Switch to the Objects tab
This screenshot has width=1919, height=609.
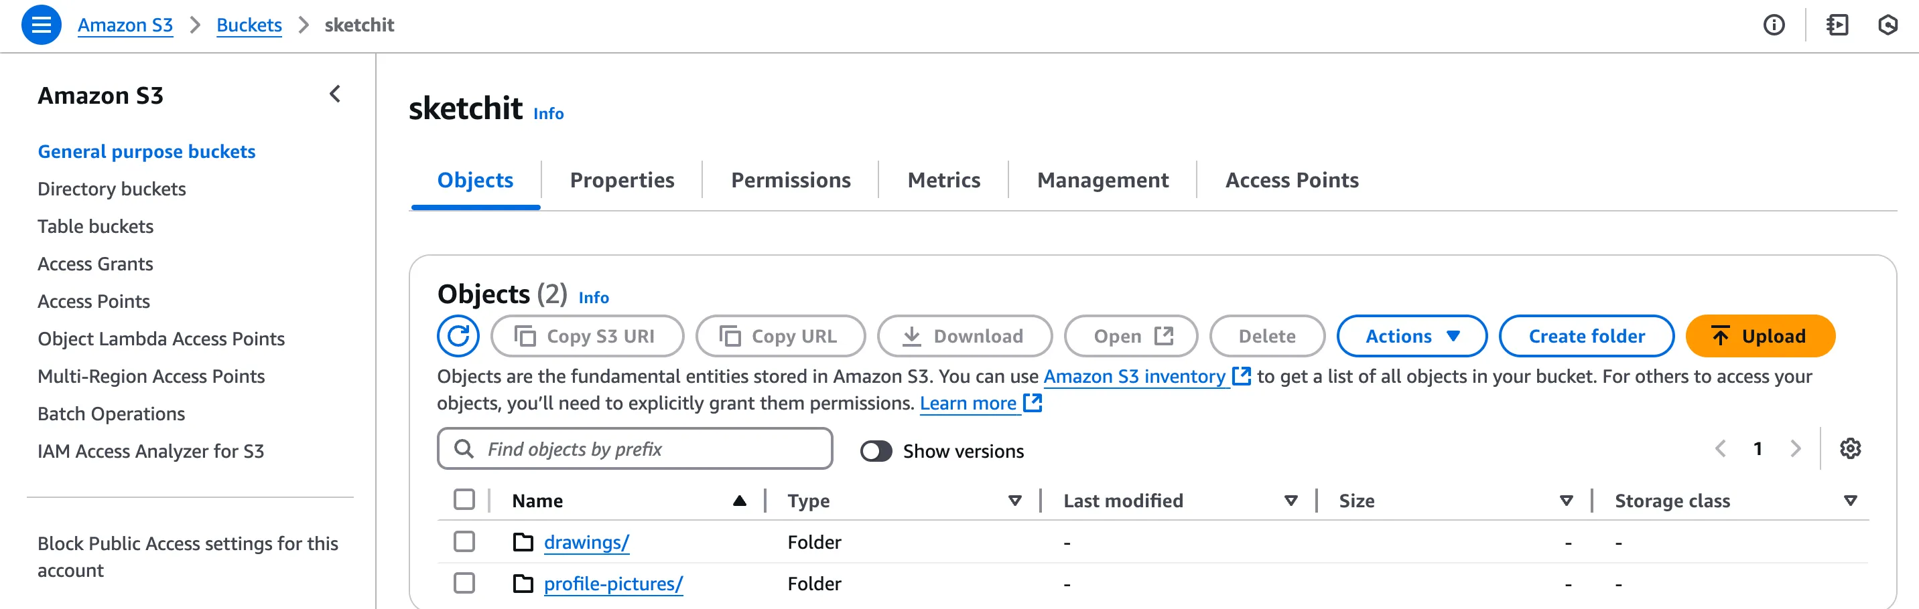(x=475, y=180)
